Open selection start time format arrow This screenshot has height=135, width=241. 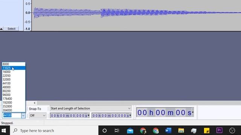[88, 115]
